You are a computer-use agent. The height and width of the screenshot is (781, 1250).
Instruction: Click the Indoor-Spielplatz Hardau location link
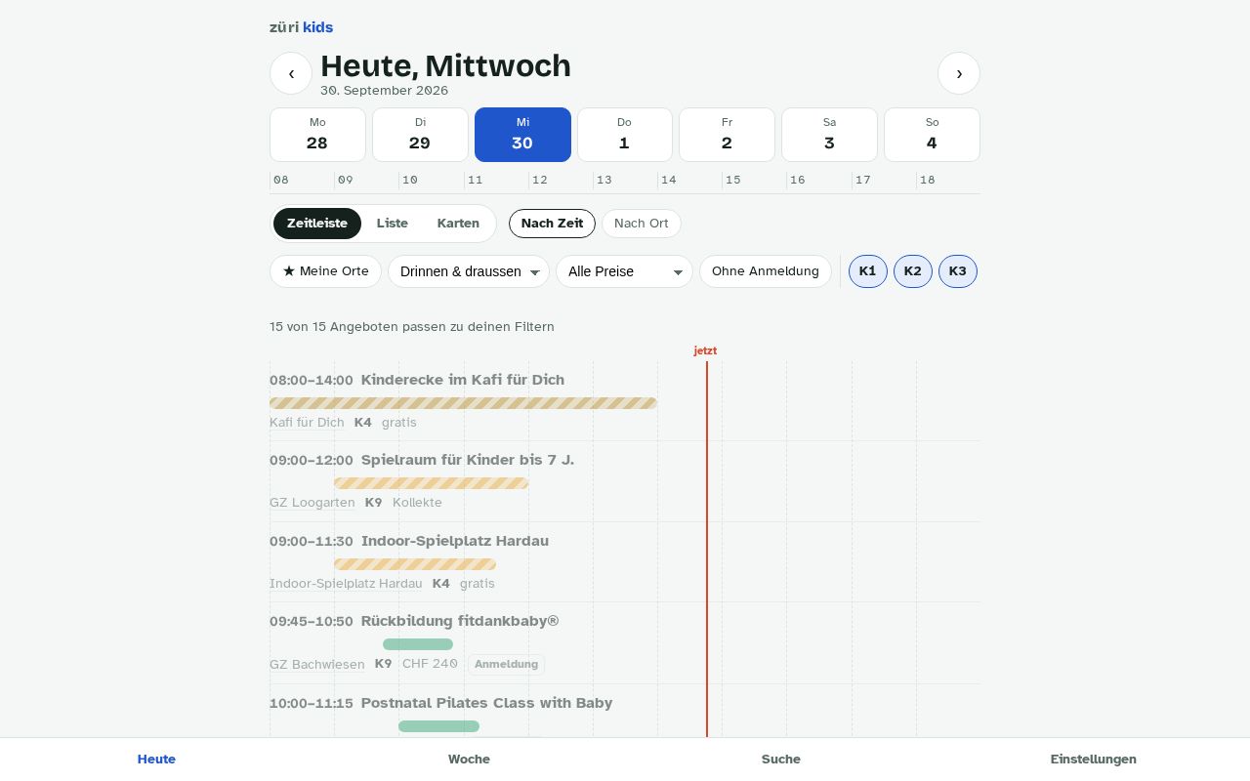346,584
